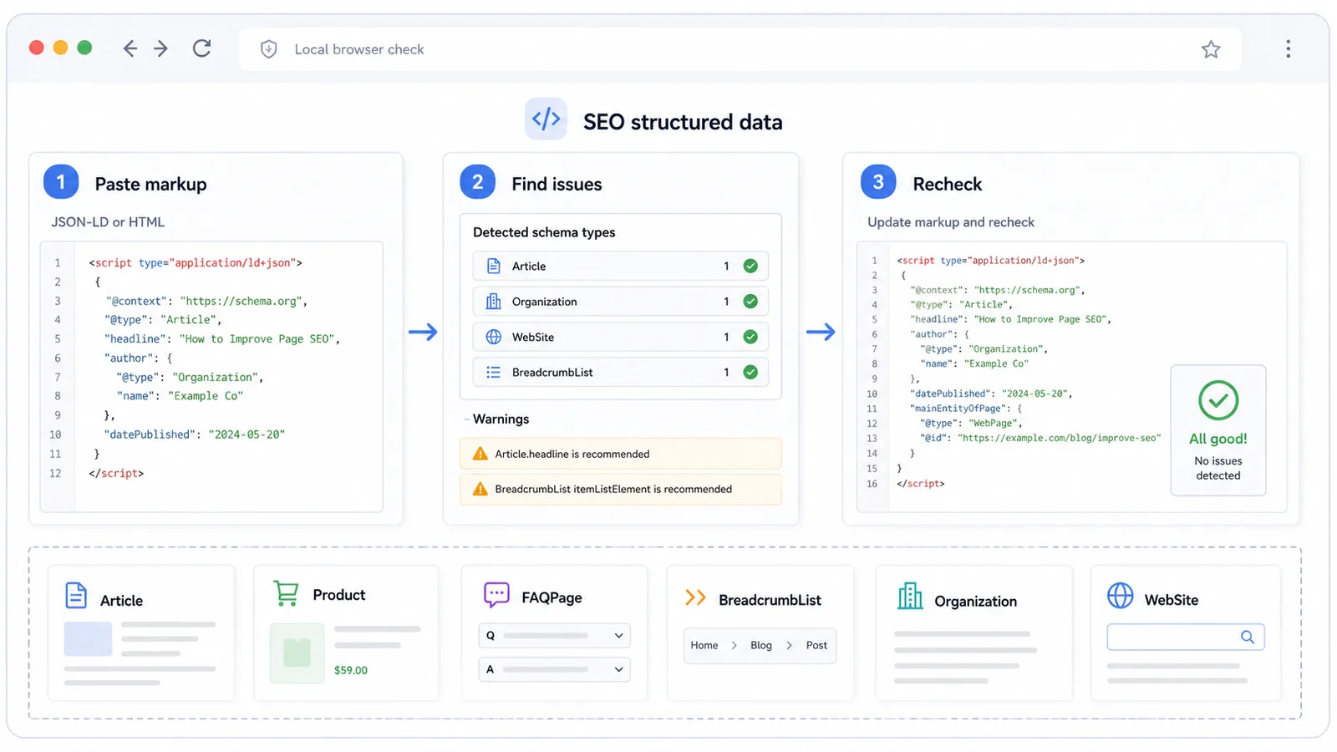The image size is (1337, 752).
Task: Click the shield security icon in address bar
Action: tap(268, 49)
